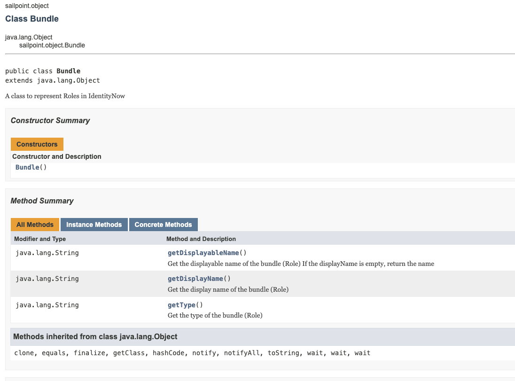This screenshot has height=381, width=515.
Task: Switch to the Concrete Methods tab
Action: 163,225
